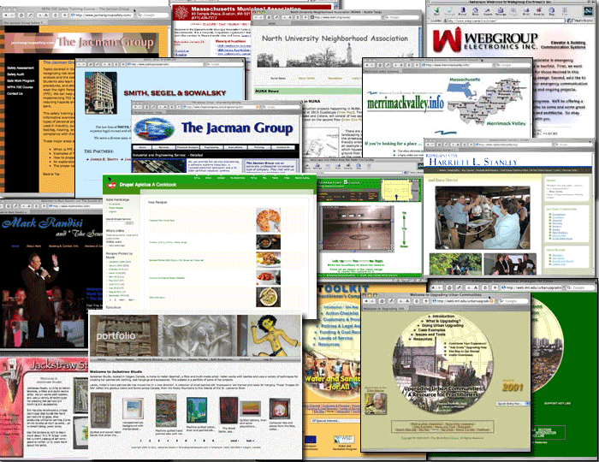Click the floor plan map in the green camera window

[x=401, y=189]
